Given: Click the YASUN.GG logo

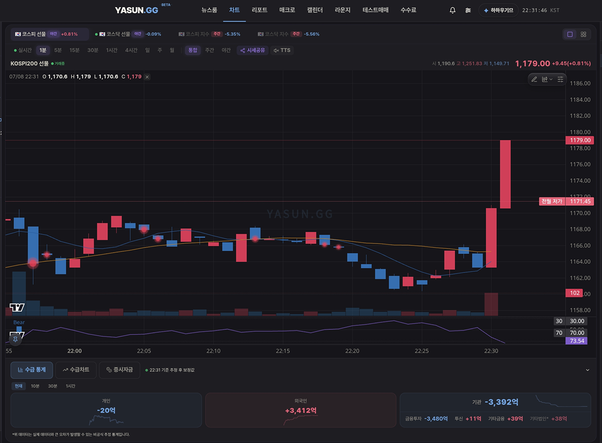Looking at the screenshot, I should coord(136,10).
